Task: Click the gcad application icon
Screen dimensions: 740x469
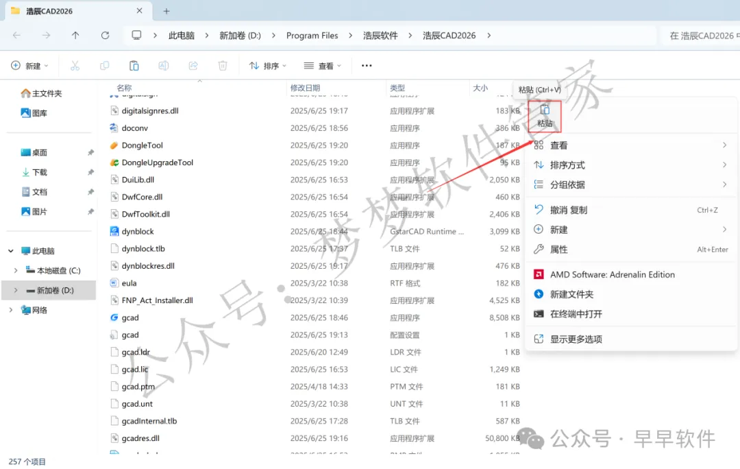Action: [114, 317]
